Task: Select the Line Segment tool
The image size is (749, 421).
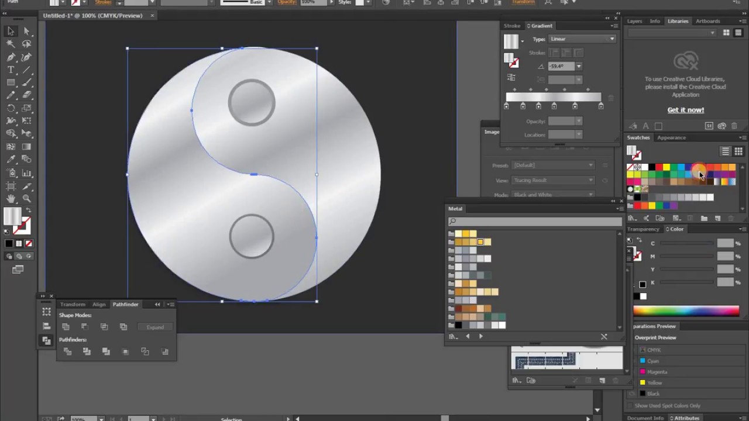Action: [x=26, y=70]
